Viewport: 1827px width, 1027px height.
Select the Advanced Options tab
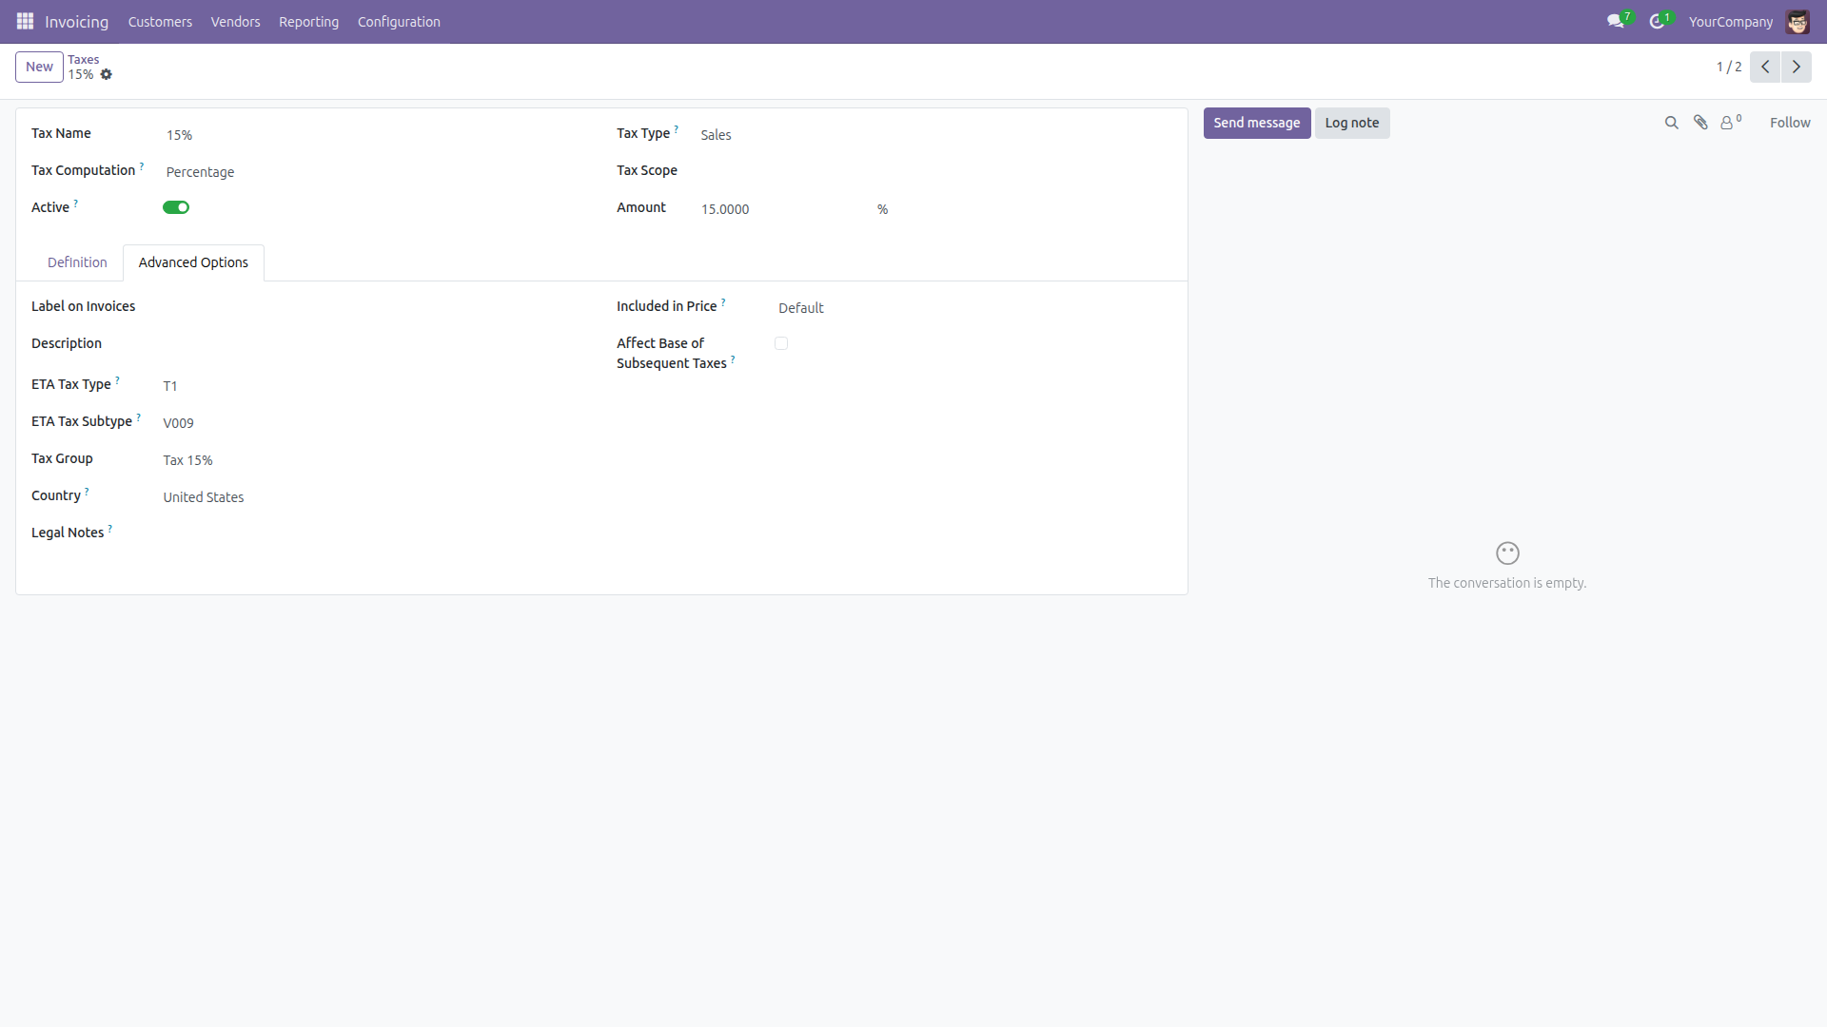(193, 262)
